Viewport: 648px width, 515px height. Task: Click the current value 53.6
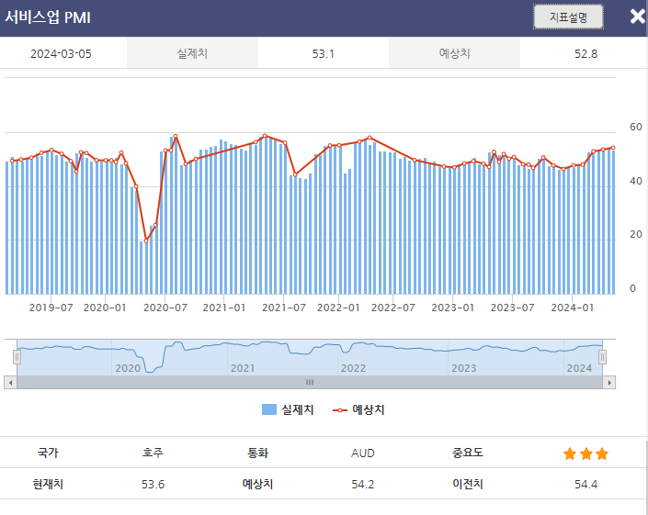tap(153, 484)
